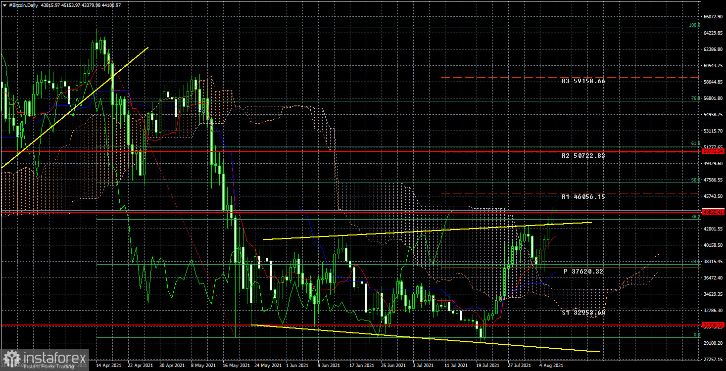Click the 58644.85 price axis value
Viewport: 726px width, 371px height.
pyautogui.click(x=714, y=82)
